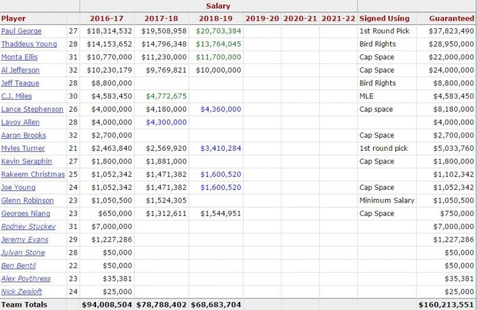Open Paul George player link
477x310 pixels.
point(21,31)
